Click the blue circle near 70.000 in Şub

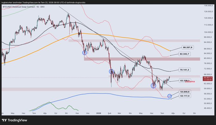click(x=111, y=71)
